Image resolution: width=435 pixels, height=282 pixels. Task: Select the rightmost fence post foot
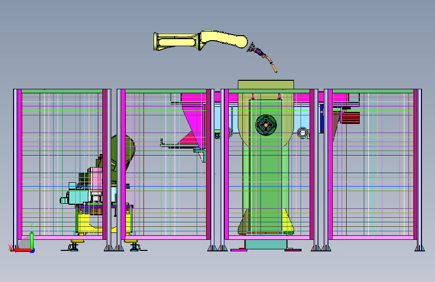point(419,248)
